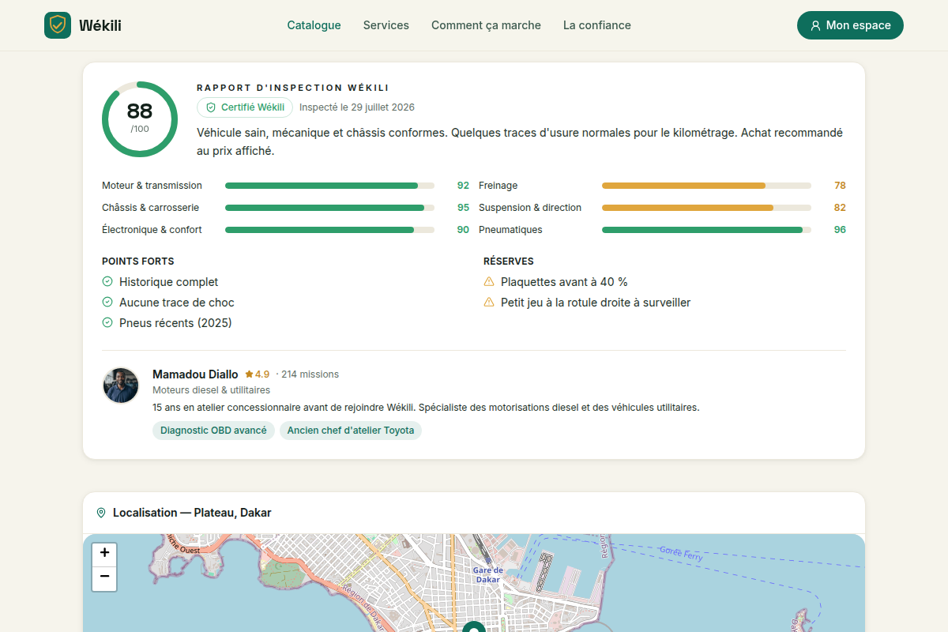Open the Catalogue menu item
The width and height of the screenshot is (948, 632).
(314, 25)
